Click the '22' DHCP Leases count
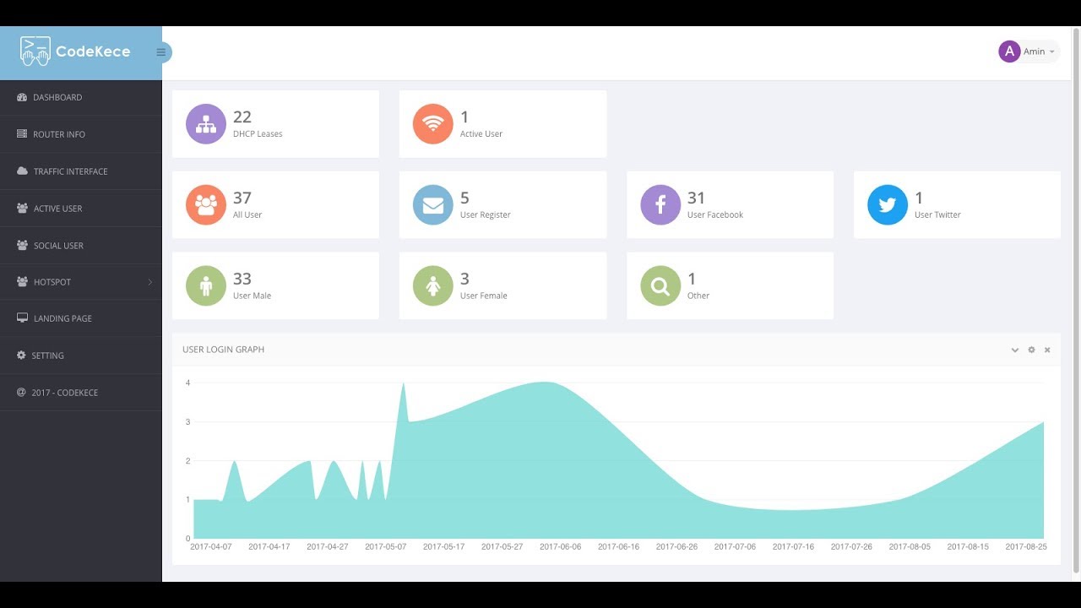 [x=242, y=117]
